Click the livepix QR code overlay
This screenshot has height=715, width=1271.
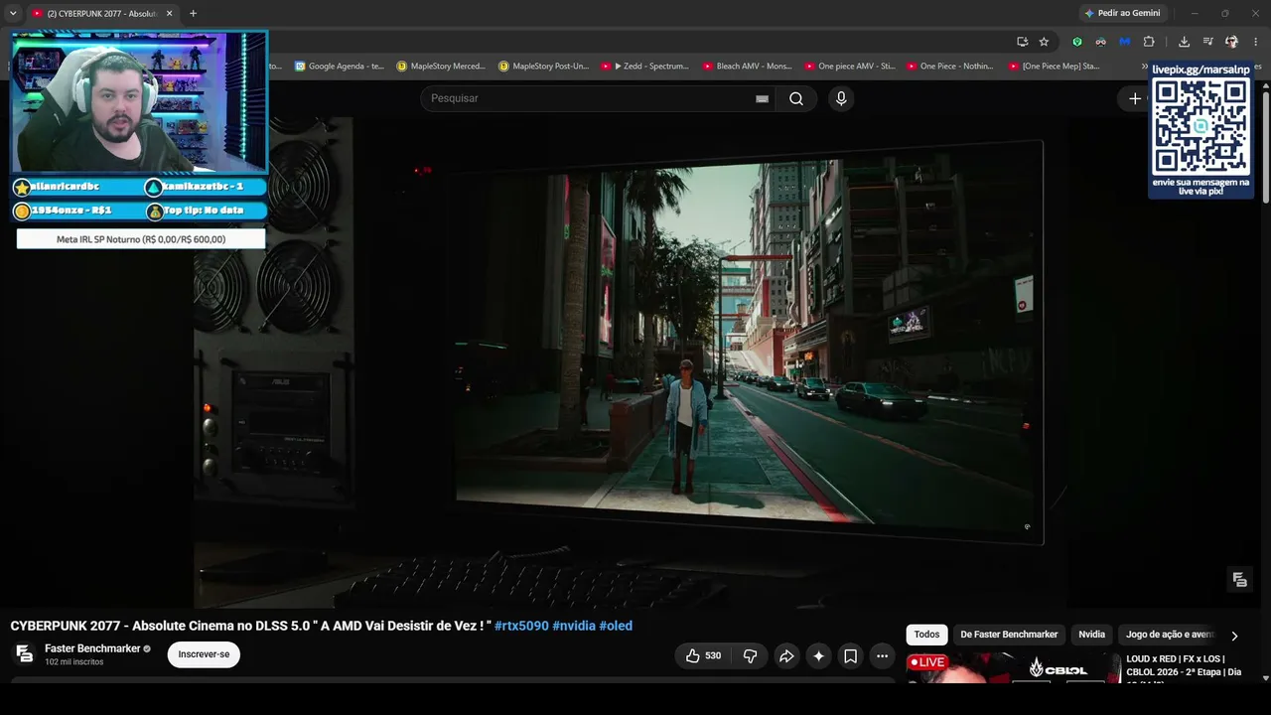click(1200, 125)
